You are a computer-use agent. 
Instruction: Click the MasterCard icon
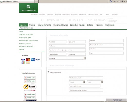[x=28, y=60]
